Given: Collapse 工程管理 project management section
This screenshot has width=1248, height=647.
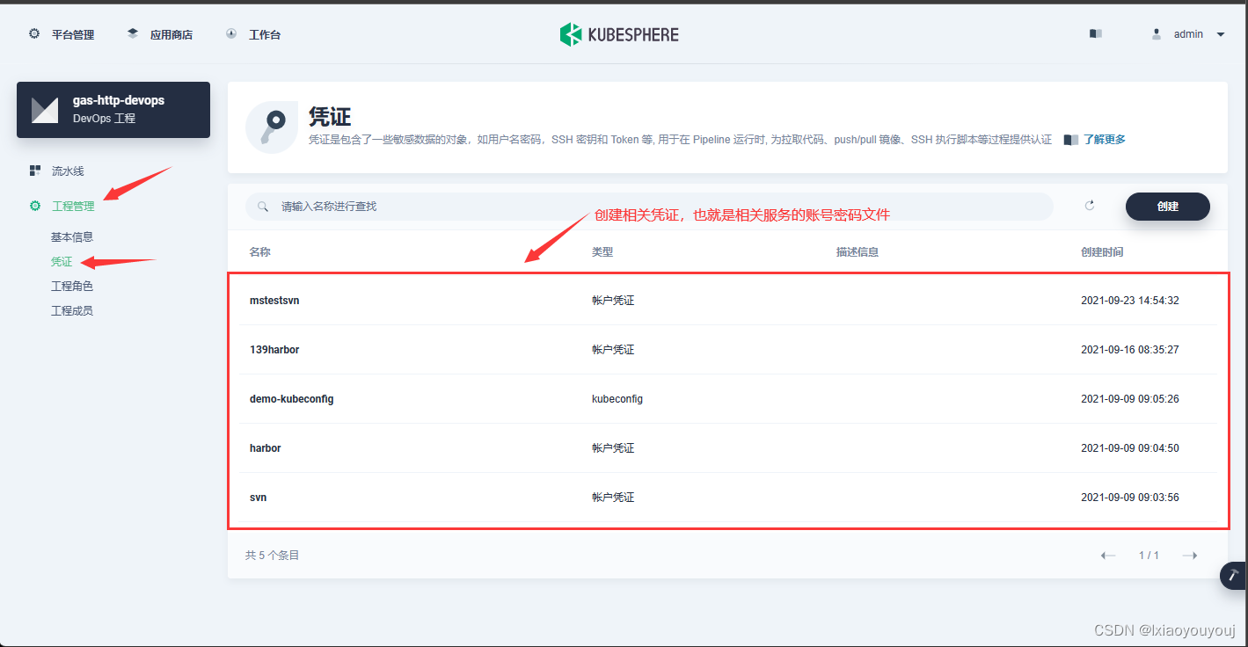Looking at the screenshot, I should click(73, 206).
